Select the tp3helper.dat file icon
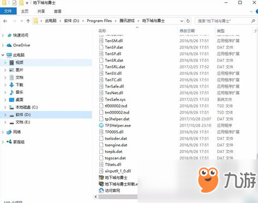The image size is (258, 203). pyautogui.click(x=101, y=119)
